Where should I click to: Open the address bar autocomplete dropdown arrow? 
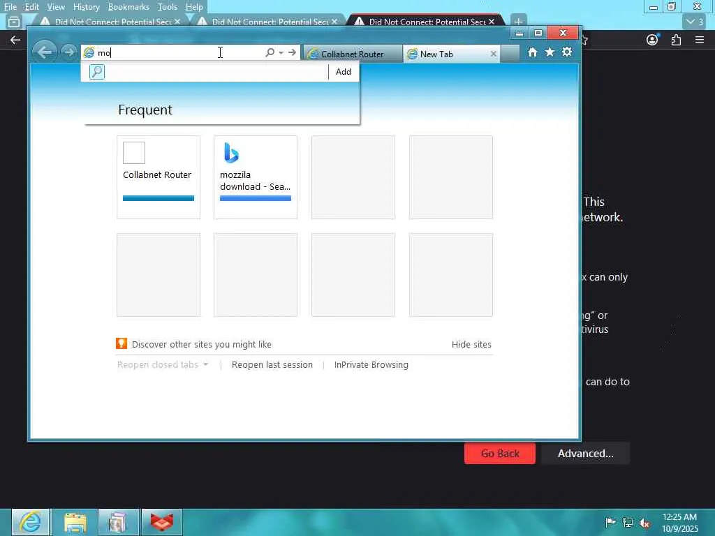click(x=281, y=53)
